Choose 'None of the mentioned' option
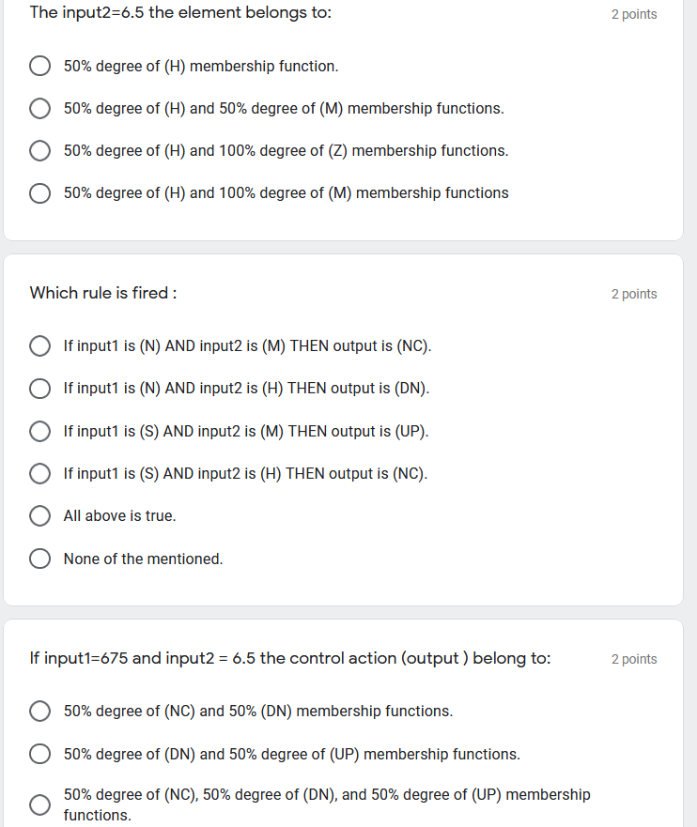Viewport: 697px width, 827px height. click(x=39, y=559)
